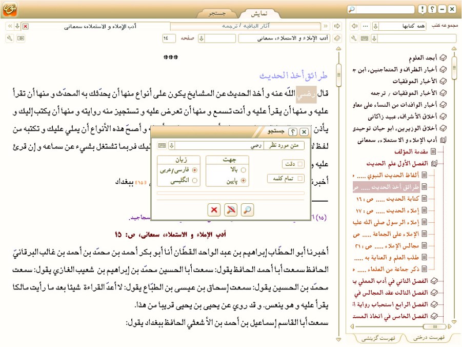Viewport: 462px width, 347px height.
Task: Click the page icon of كتابة الحديث
Action: point(424,199)
